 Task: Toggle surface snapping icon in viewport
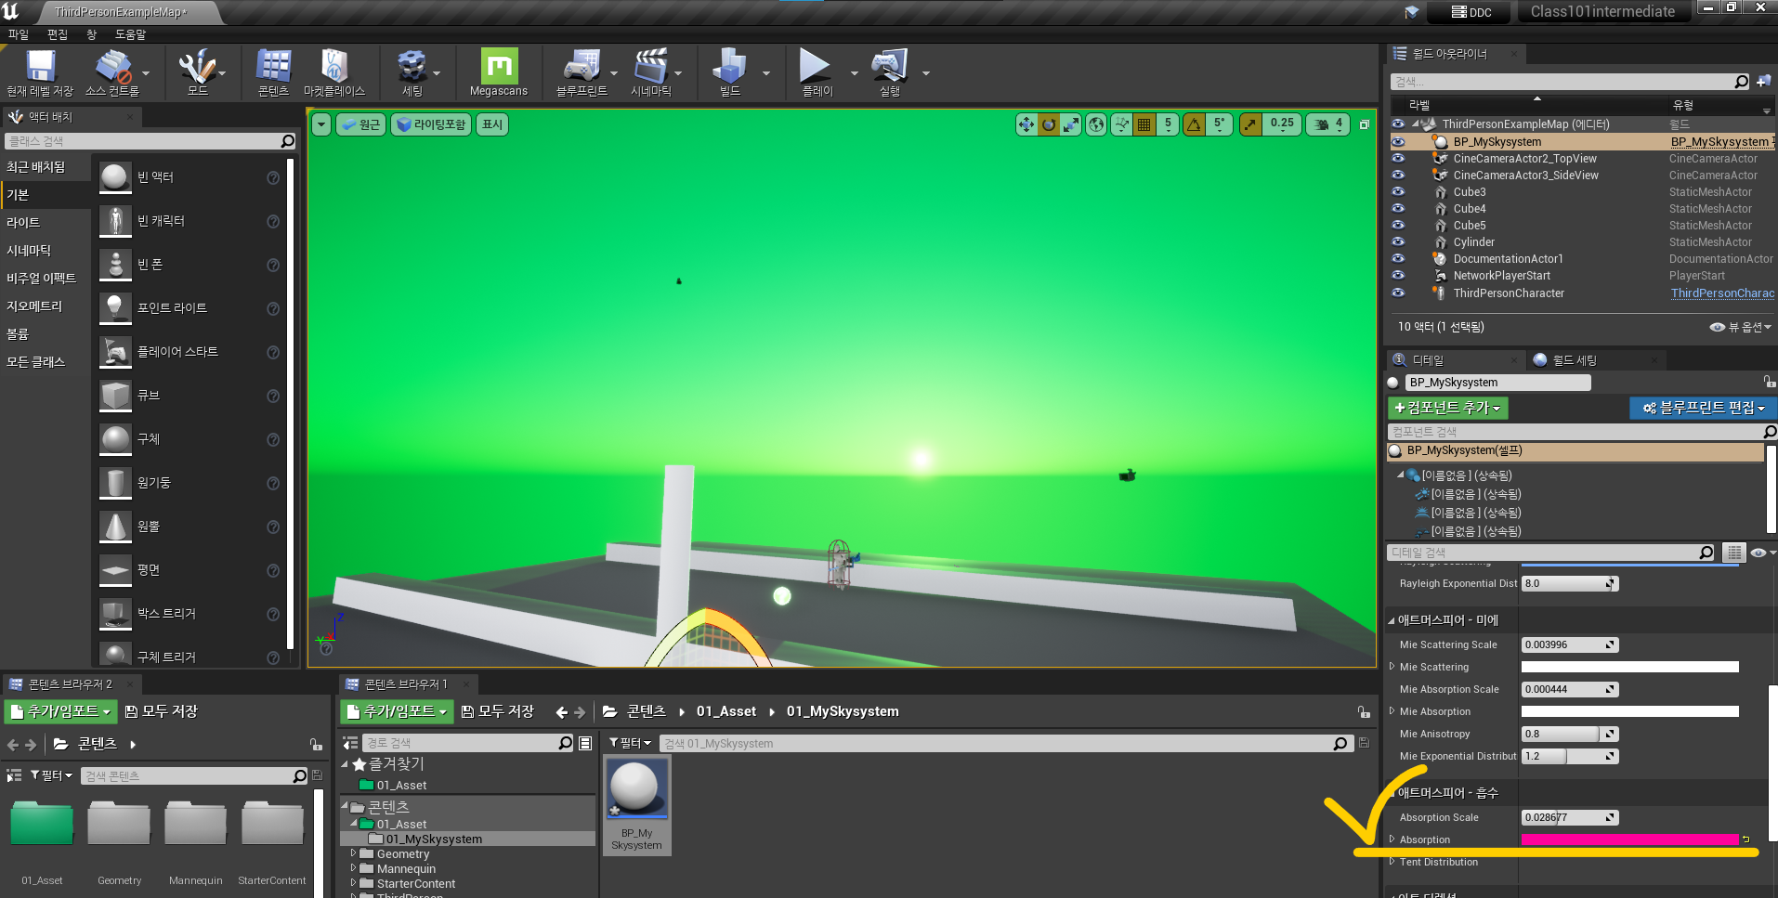(1121, 124)
